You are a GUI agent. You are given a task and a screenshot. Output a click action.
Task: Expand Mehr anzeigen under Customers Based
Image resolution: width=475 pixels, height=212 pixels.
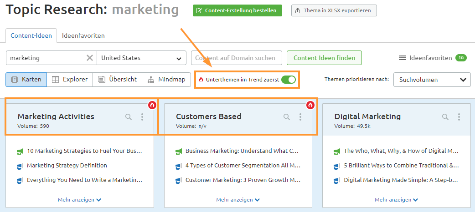[x=238, y=200]
